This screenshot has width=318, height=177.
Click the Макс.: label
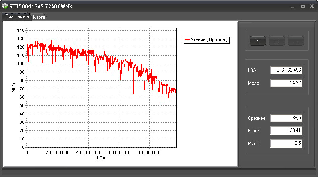pos(254,131)
